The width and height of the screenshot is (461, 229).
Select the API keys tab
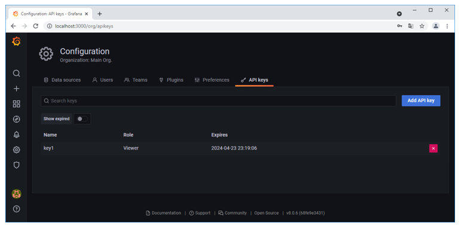(254, 80)
